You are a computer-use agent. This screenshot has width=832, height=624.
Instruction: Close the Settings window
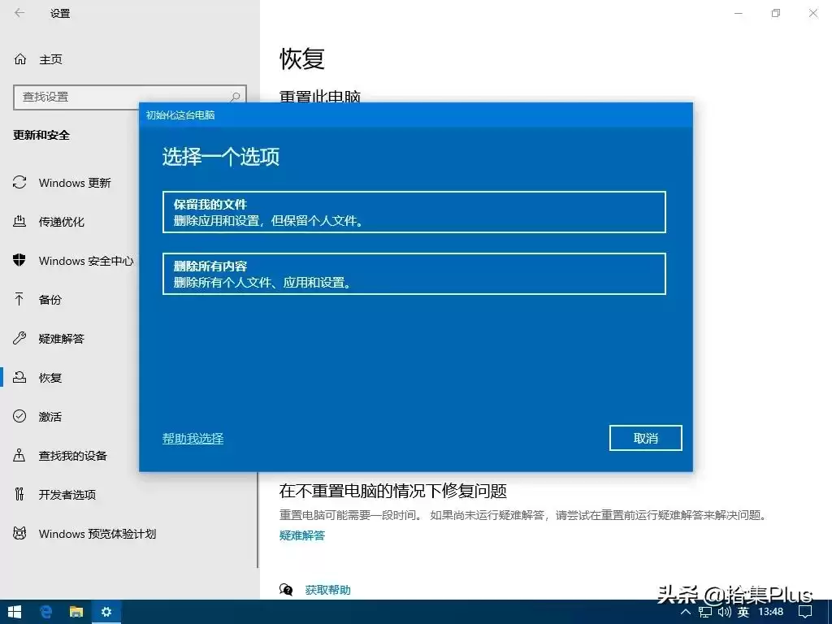[812, 13]
